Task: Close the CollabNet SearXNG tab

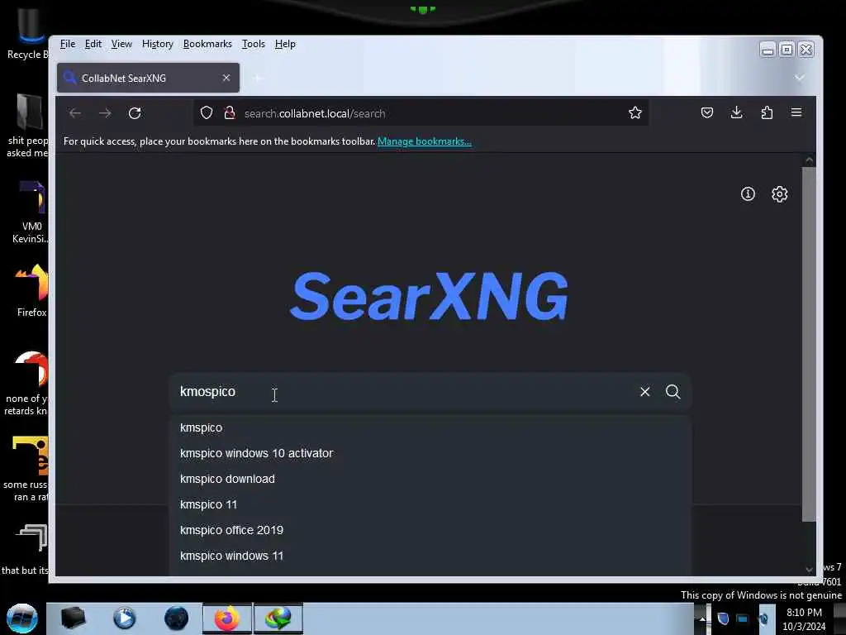Action: point(226,78)
